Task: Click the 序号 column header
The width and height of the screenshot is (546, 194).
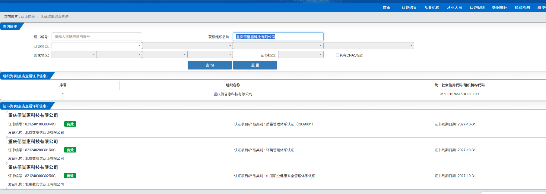Action: 63,85
